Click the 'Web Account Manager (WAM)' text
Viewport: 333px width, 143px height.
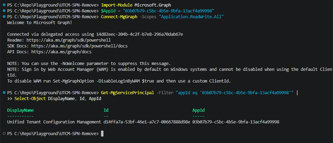coord(78,69)
